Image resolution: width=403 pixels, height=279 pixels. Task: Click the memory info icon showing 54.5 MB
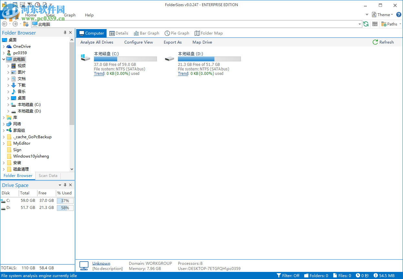click(x=377, y=275)
